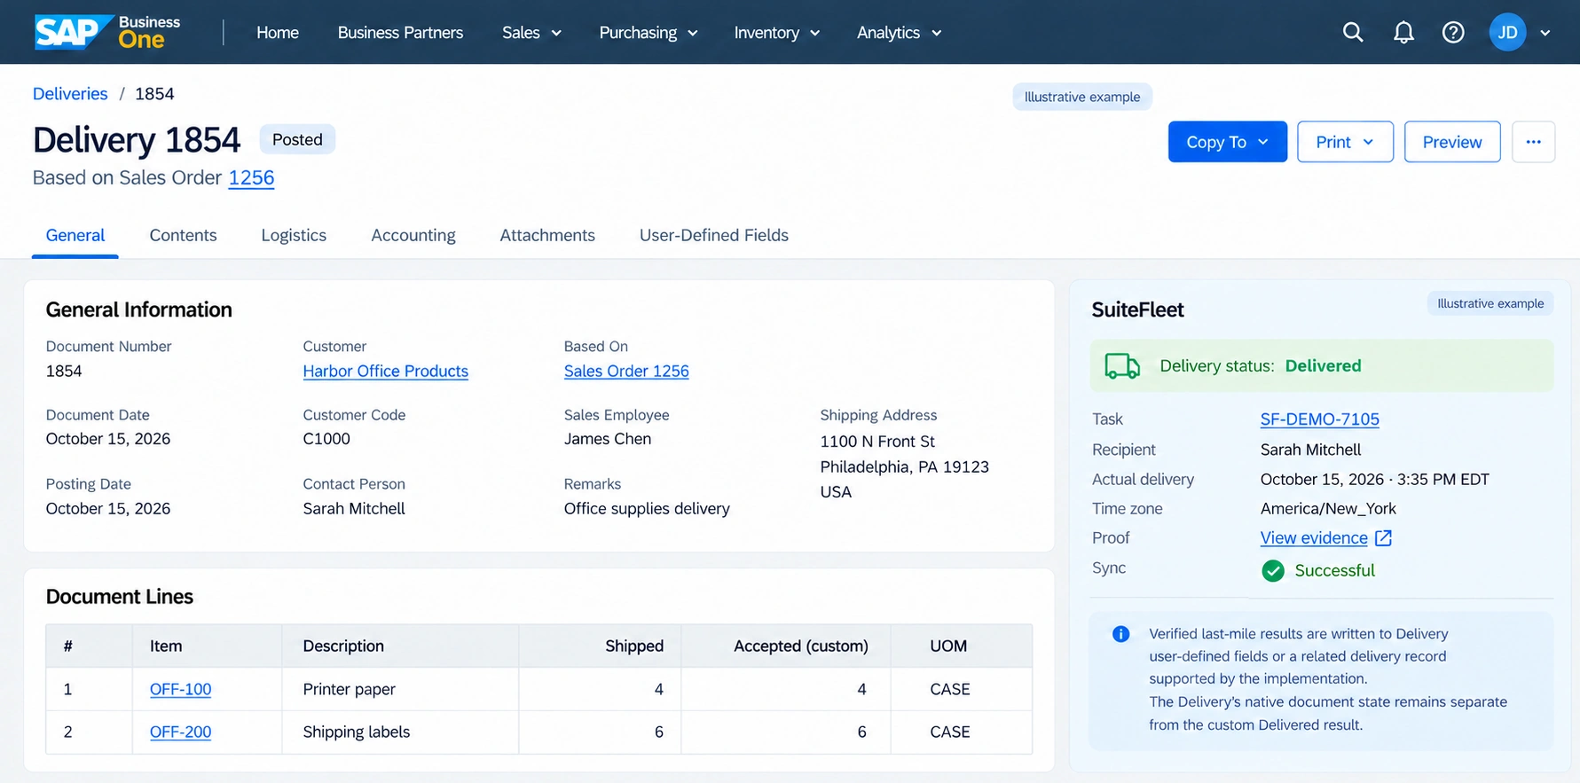Viewport: 1580px width, 783px height.
Task: Open Business Partners in the navigation
Action: coord(400,33)
